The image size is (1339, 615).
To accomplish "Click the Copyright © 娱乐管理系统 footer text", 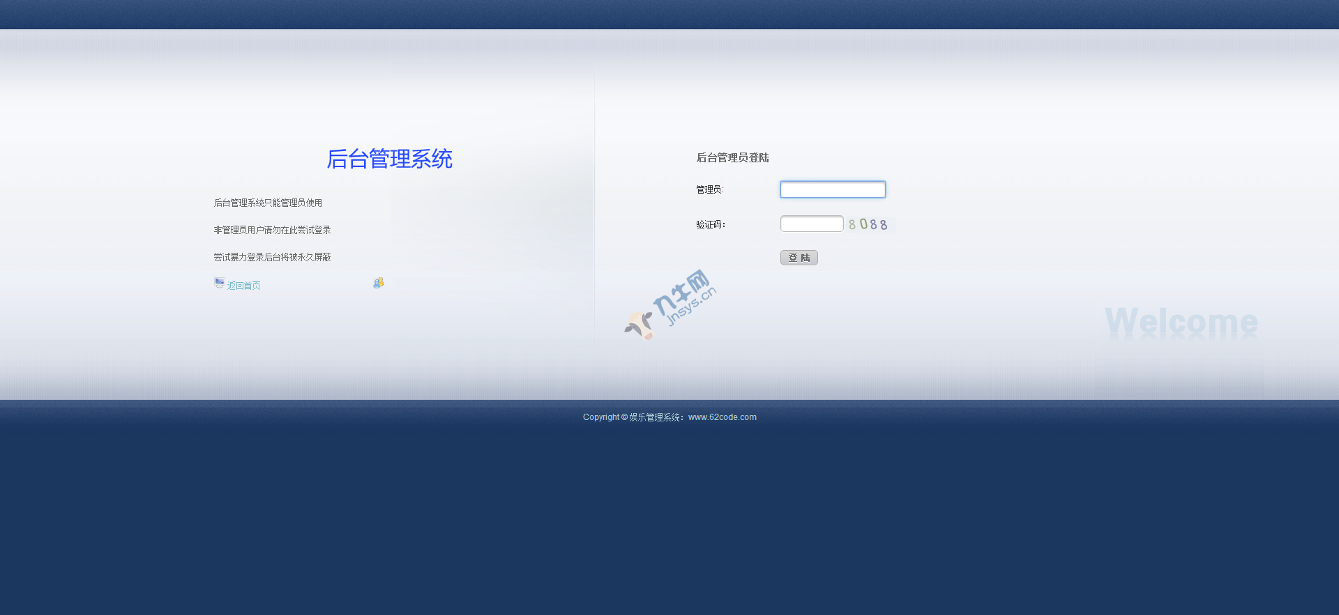I will [x=633, y=417].
